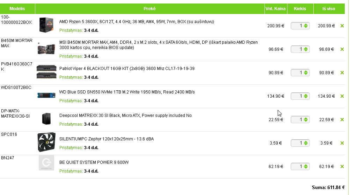Select unit price 90.89 € of Patriot RAM
This screenshot has width=350, height=195.
276,73
